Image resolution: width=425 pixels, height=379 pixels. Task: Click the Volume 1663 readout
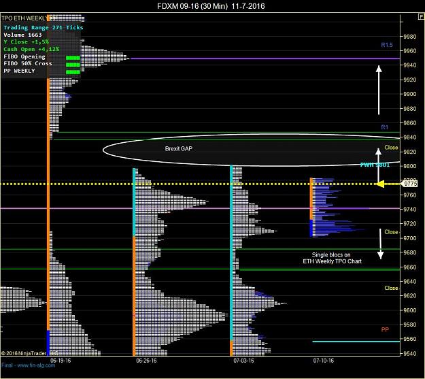(22, 35)
